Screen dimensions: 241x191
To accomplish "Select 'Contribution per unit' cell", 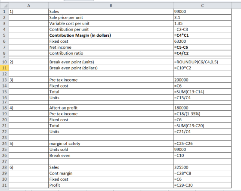I will (x=111, y=29).
